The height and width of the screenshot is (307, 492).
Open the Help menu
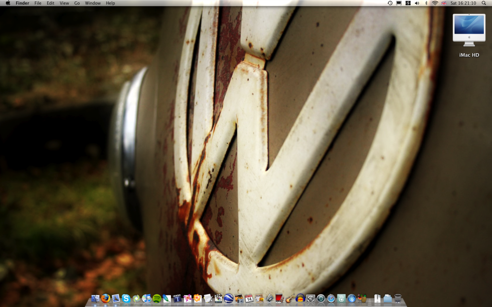click(111, 3)
